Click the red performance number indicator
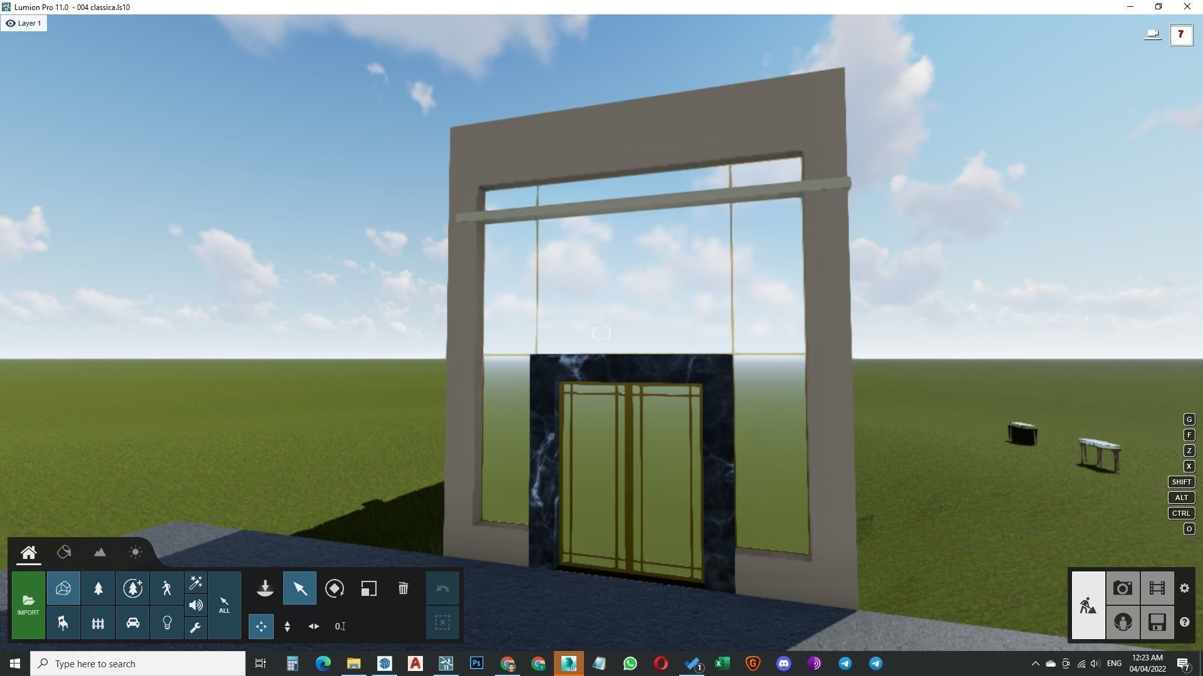The image size is (1203, 676). 1181,34
